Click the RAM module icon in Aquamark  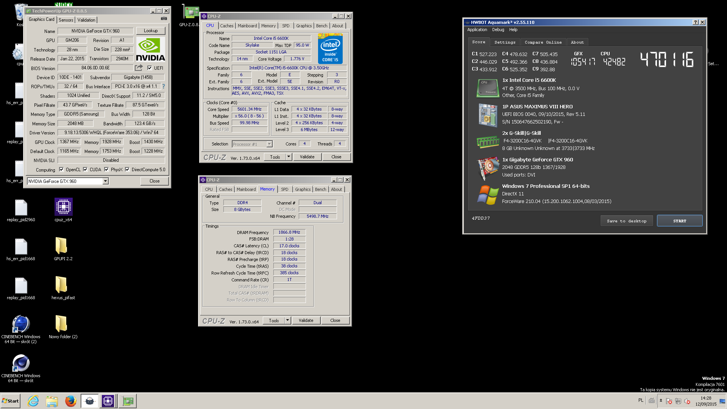(488, 142)
